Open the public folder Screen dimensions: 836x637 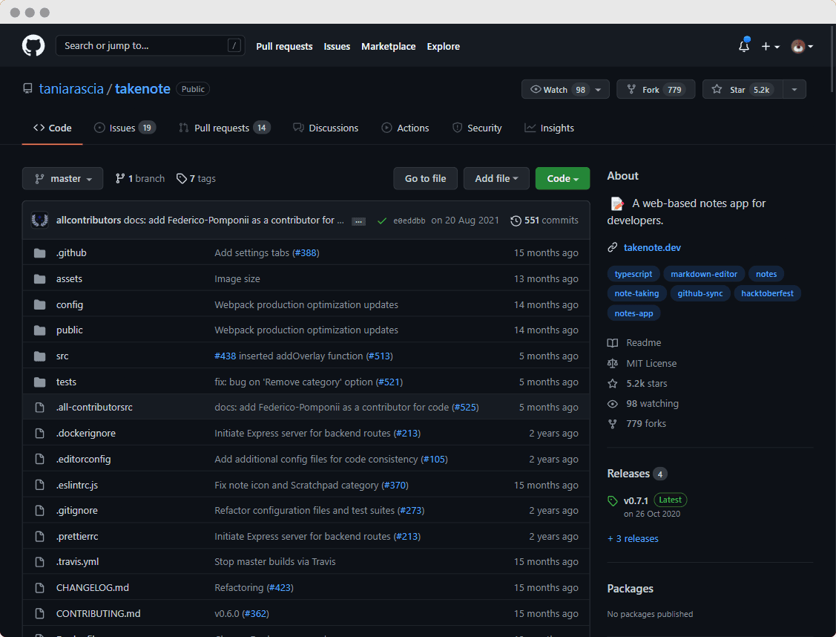[x=70, y=330]
